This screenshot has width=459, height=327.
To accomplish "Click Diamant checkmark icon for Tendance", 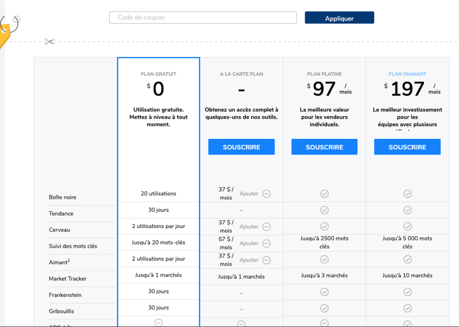I will [407, 210].
